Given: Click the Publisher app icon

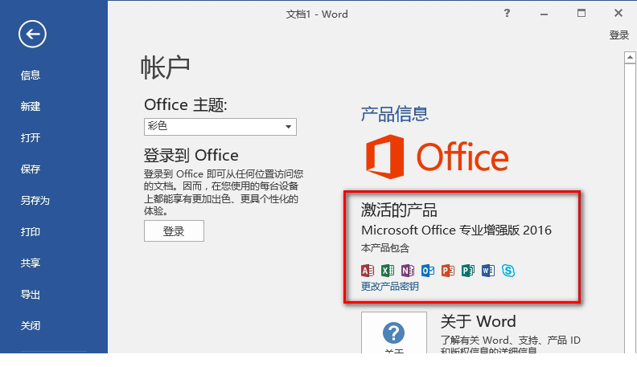Looking at the screenshot, I should point(468,271).
